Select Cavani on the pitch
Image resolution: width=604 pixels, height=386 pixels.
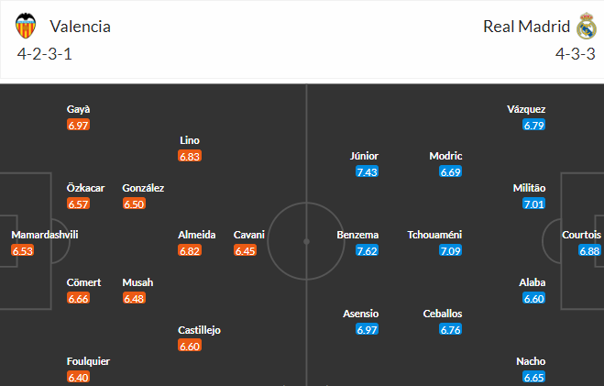249,235
